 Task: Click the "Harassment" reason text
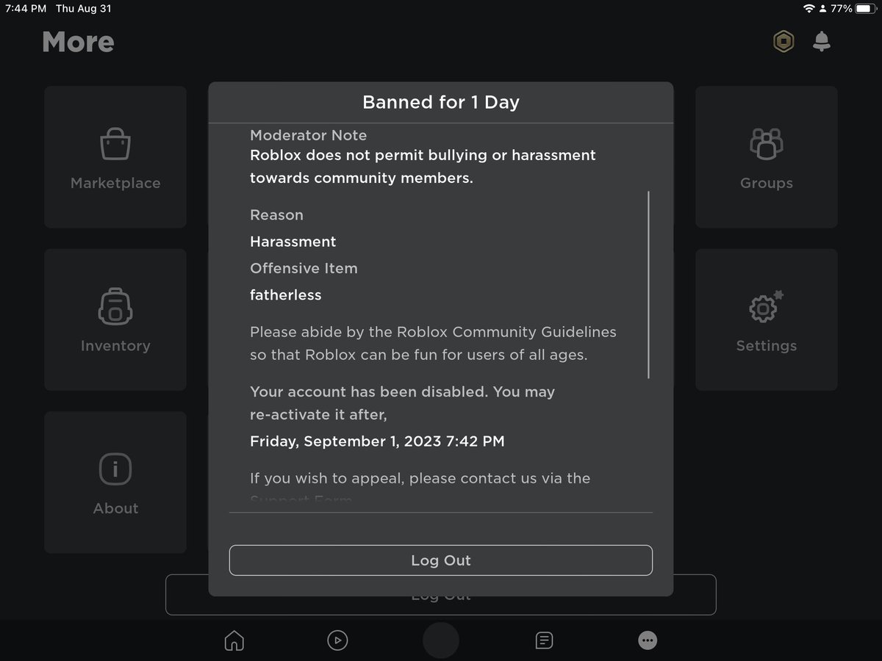(293, 242)
